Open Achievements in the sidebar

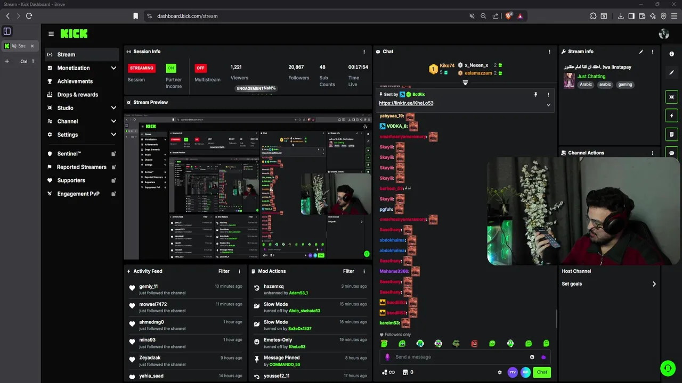[x=81, y=81]
